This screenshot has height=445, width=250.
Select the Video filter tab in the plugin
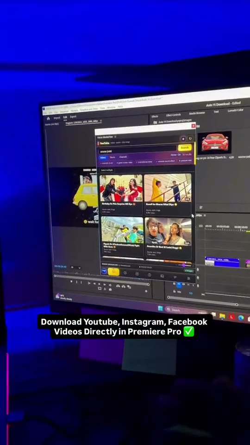coord(103,157)
